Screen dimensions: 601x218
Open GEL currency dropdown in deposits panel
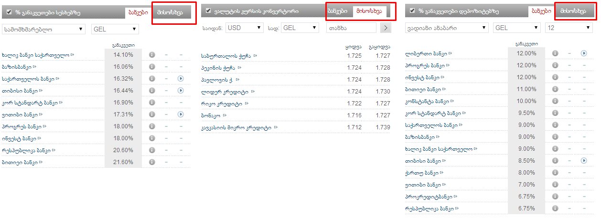[x=517, y=28]
